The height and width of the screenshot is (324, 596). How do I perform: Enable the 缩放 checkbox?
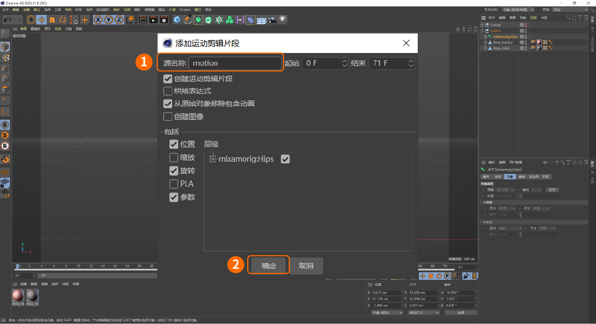174,157
